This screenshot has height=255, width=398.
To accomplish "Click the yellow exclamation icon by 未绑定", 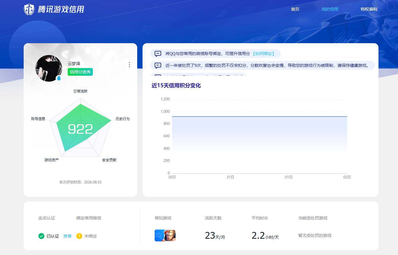I will pos(79,236).
